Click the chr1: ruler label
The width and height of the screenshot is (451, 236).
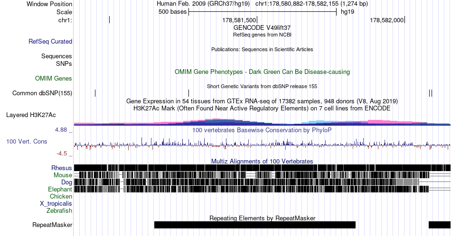[x=65, y=20]
